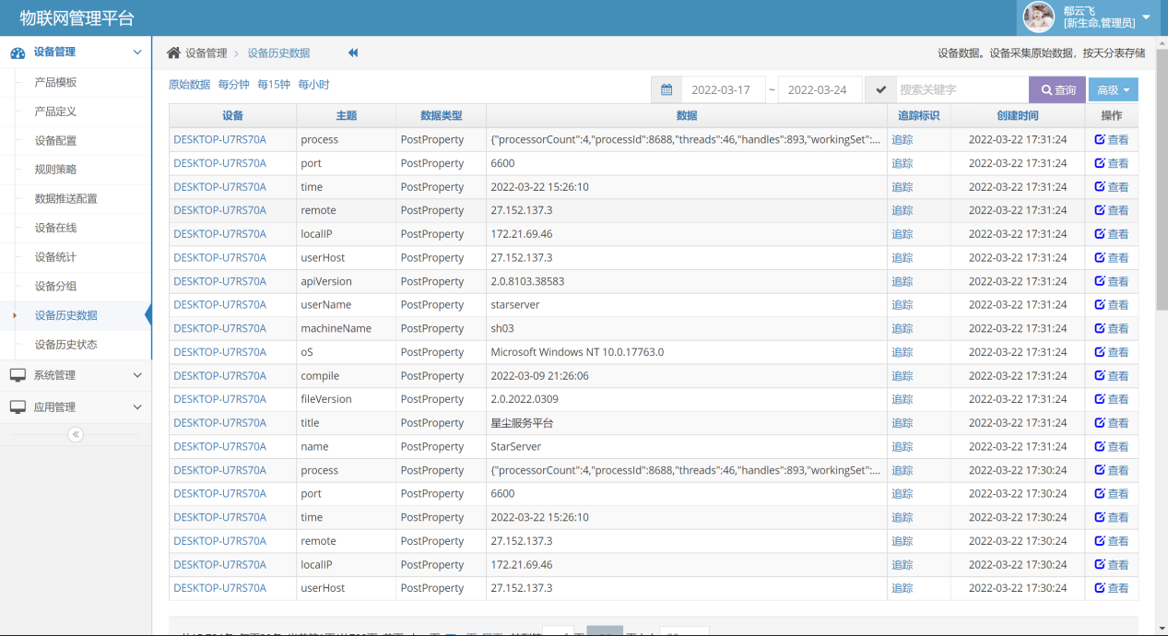Expand the 应用管理 menu chevron
This screenshot has height=636, width=1168.
click(137, 406)
